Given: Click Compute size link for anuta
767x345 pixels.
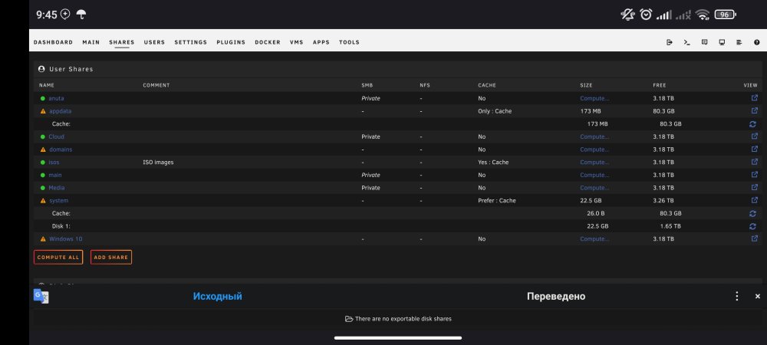Looking at the screenshot, I should 594,98.
